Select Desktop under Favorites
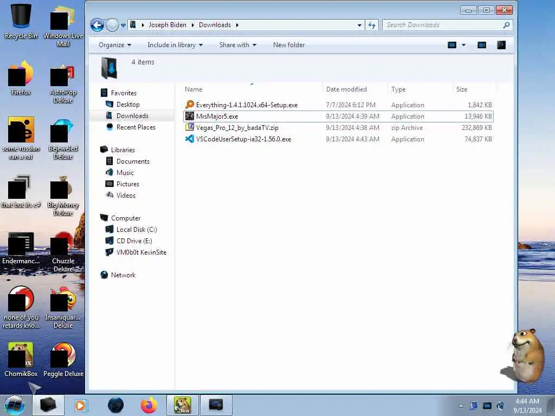Image resolution: width=555 pixels, height=416 pixels. (x=128, y=105)
